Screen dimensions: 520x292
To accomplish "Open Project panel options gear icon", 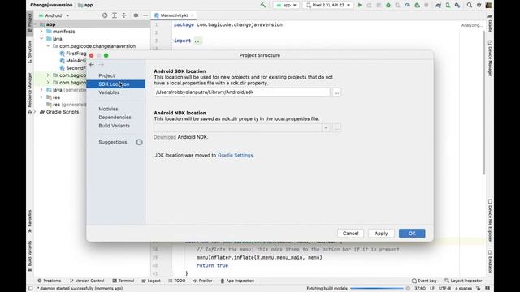I will point(136,15).
